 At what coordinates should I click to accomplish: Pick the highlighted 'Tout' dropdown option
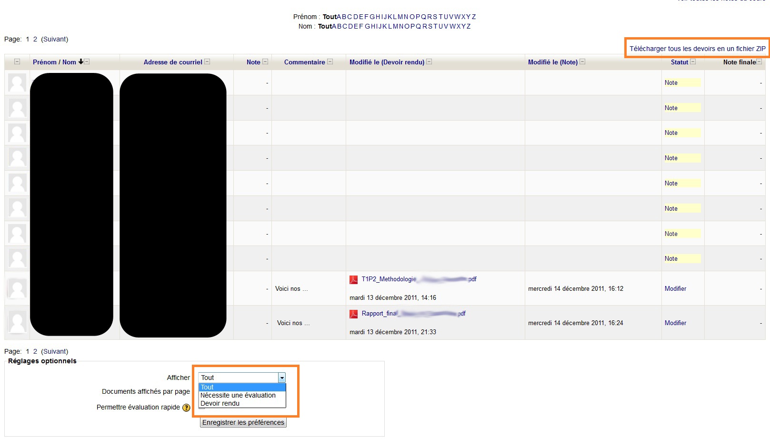pyautogui.click(x=207, y=387)
